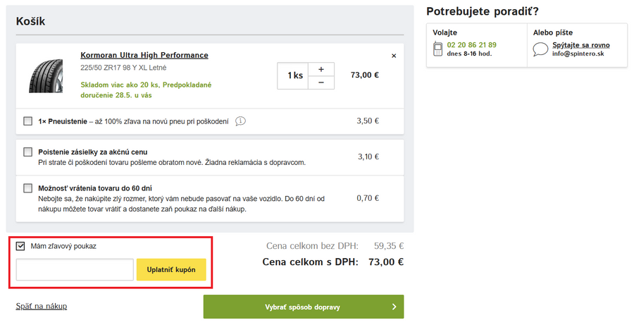Decrease quantity with the minus button
Viewport: 634px width, 325px height.
pos(321,82)
